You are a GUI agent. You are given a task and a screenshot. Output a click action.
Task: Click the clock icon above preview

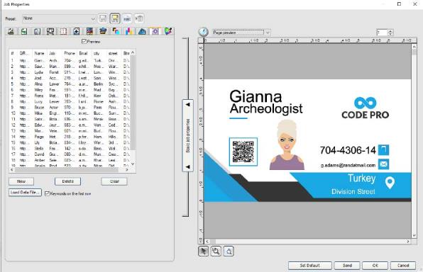[204, 32]
